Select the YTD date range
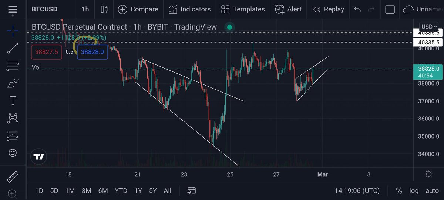444x200 pixels. [121, 191]
